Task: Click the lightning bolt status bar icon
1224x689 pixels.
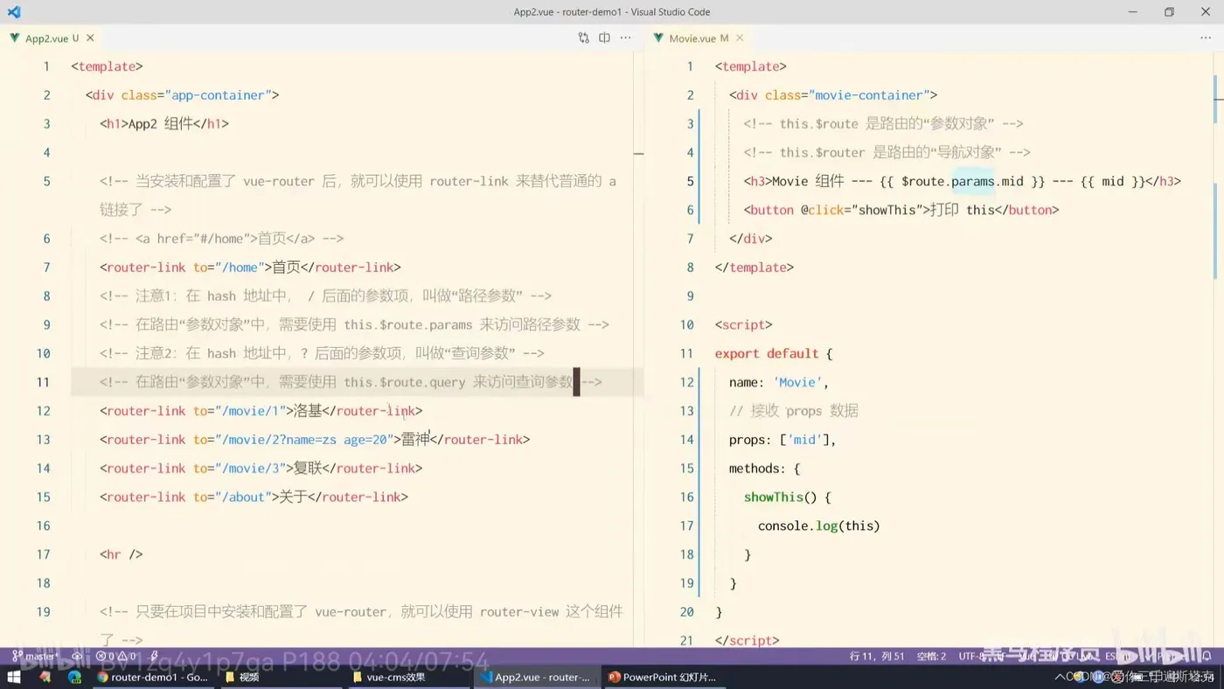Action: coord(154,656)
